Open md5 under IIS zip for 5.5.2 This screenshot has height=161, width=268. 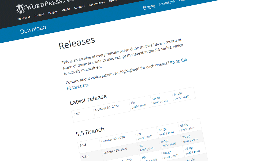186,141
